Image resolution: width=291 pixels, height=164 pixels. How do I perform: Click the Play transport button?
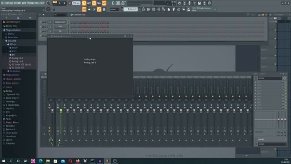pyautogui.click(x=60, y=3)
